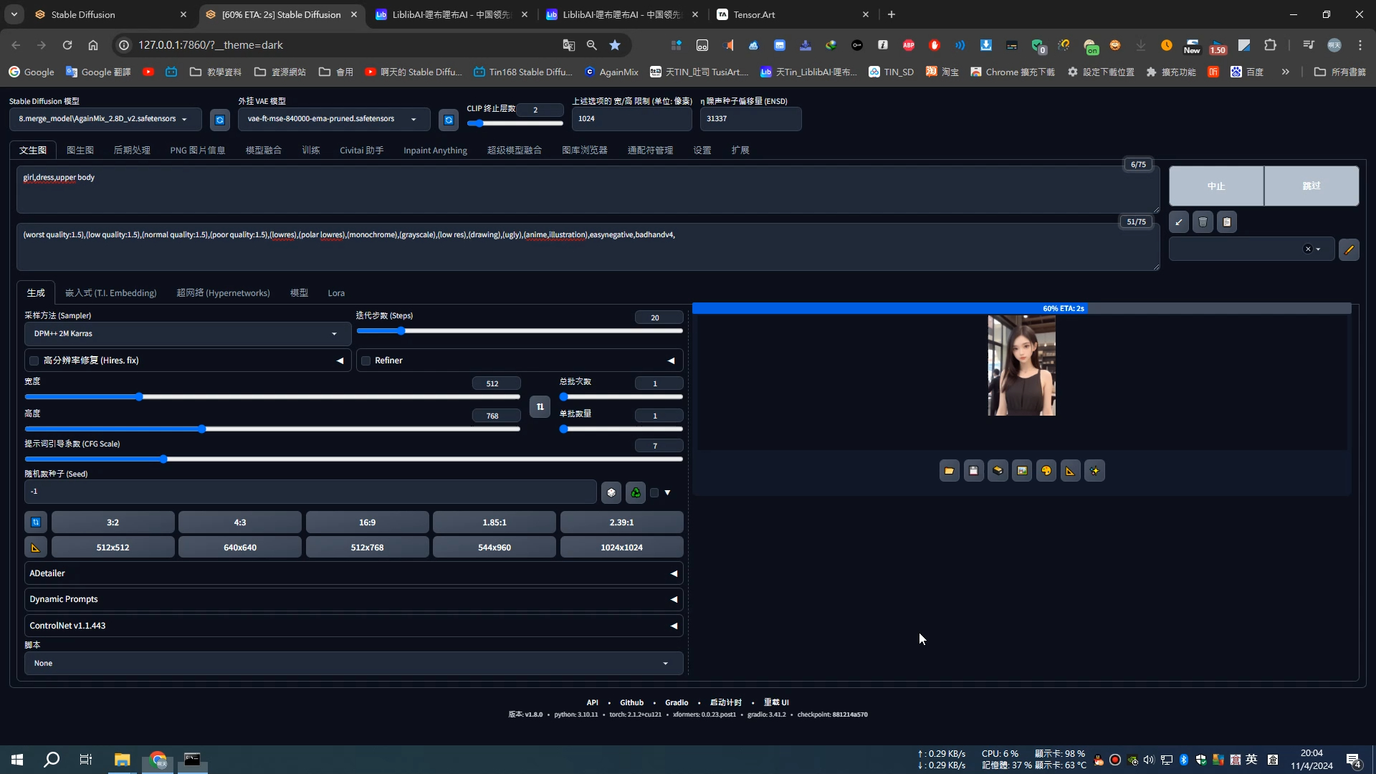This screenshot has height=774, width=1376.
Task: Open the Lora sub-tab
Action: pyautogui.click(x=336, y=293)
